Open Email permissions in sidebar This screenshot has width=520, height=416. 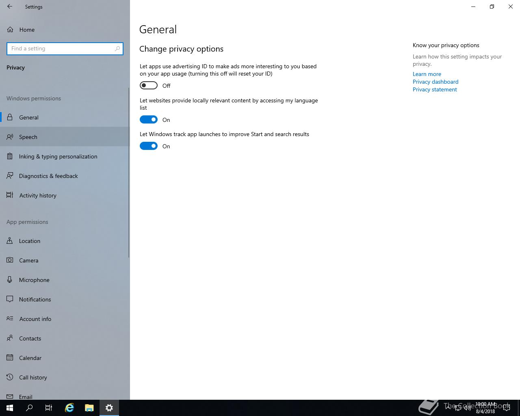(x=65, y=396)
